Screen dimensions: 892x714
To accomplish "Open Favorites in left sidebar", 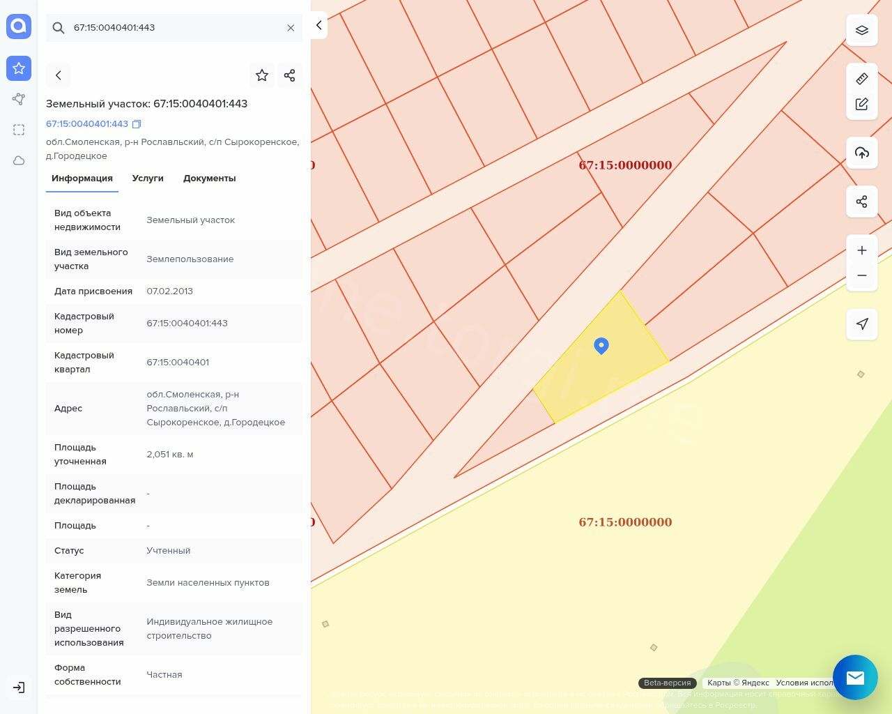I will 19,68.
